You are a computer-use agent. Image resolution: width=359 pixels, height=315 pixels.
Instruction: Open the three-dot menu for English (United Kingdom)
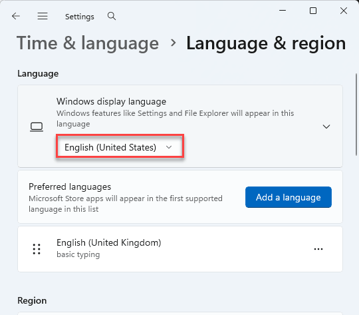click(318, 249)
